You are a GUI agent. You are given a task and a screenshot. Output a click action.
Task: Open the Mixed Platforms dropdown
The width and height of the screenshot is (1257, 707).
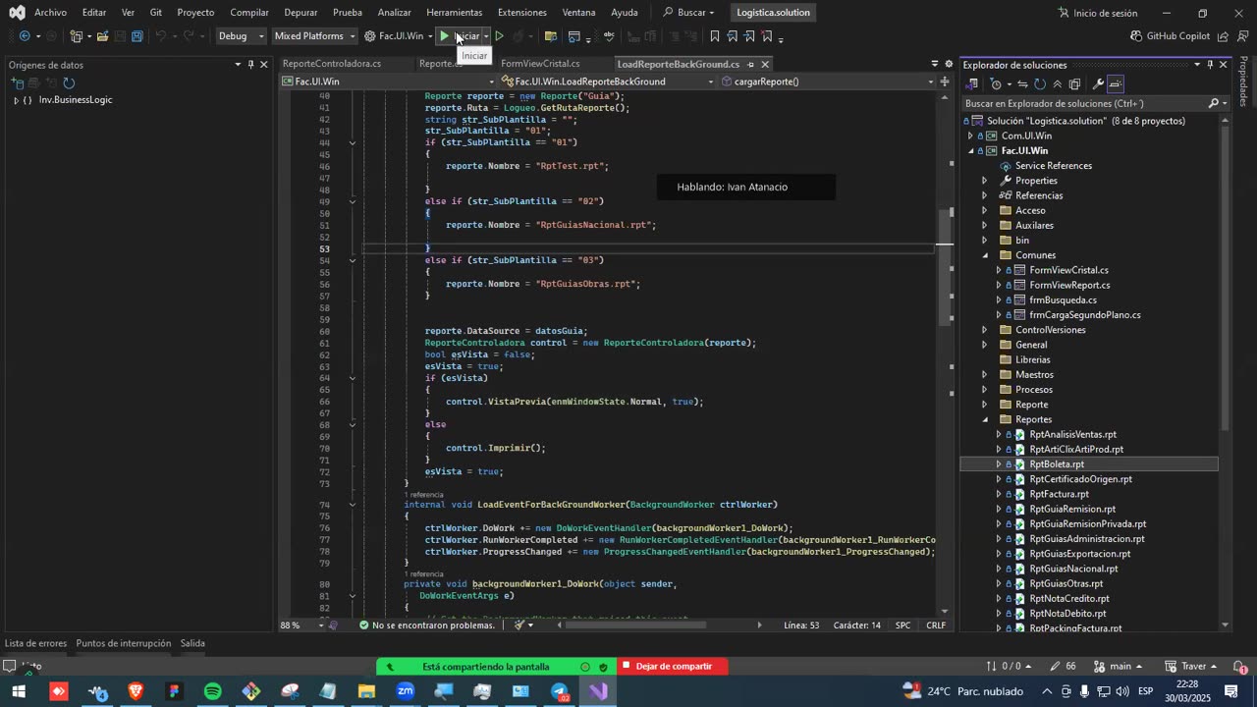click(314, 36)
